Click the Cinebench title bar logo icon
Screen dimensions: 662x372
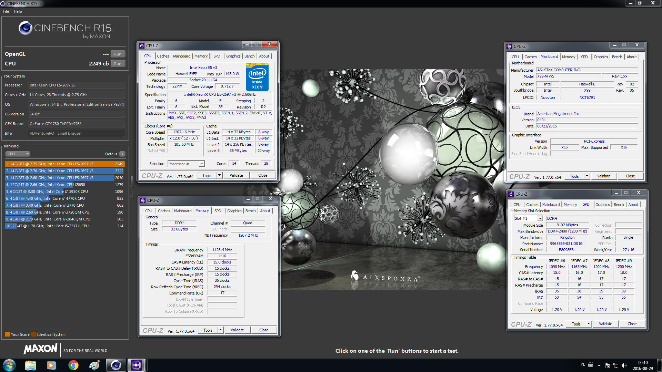[x=3, y=3]
